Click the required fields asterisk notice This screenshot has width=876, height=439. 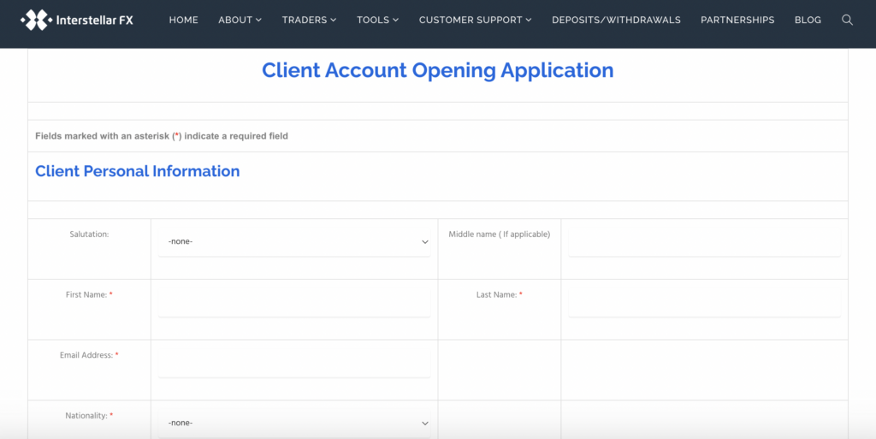pos(162,136)
